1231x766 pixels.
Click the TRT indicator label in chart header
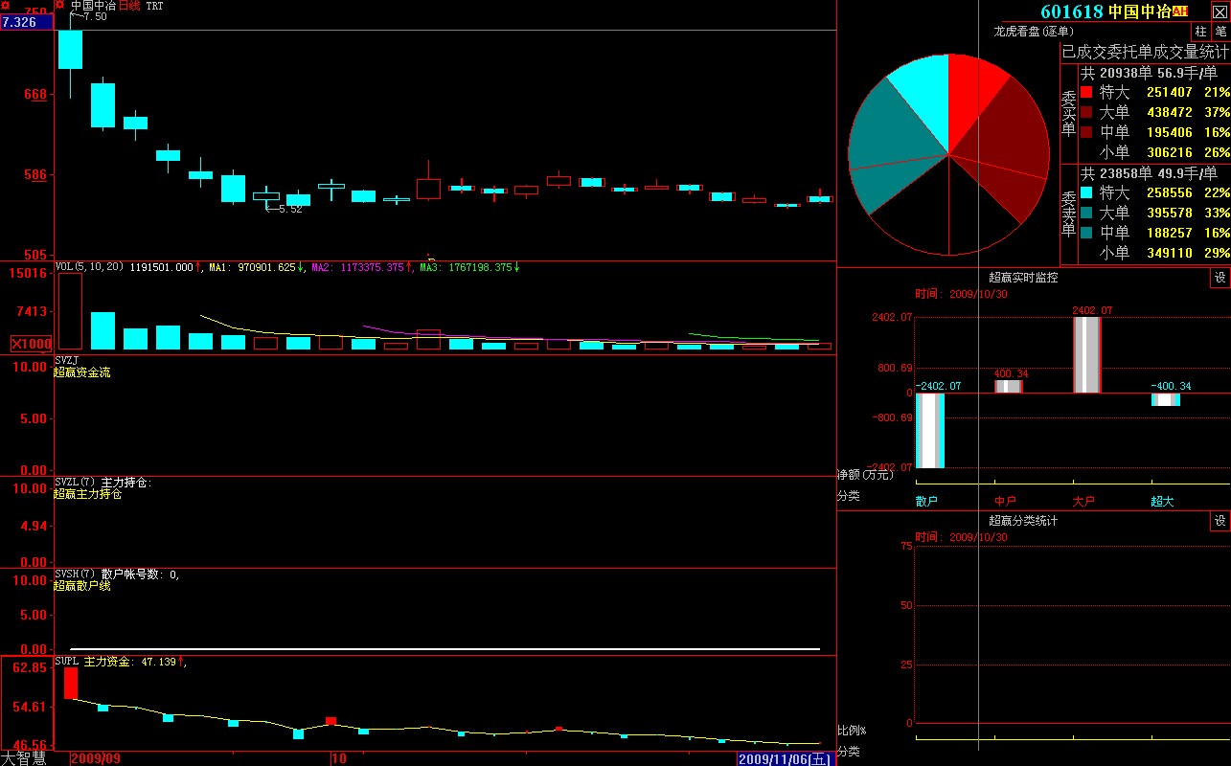click(154, 6)
